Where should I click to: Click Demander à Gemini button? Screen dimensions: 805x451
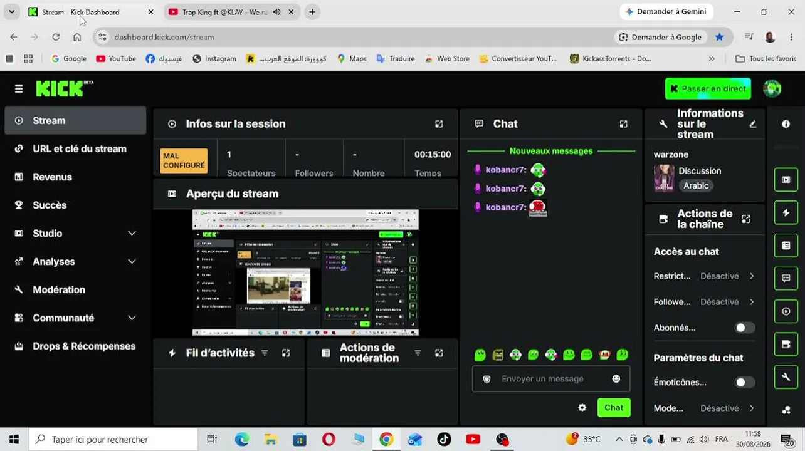click(666, 12)
